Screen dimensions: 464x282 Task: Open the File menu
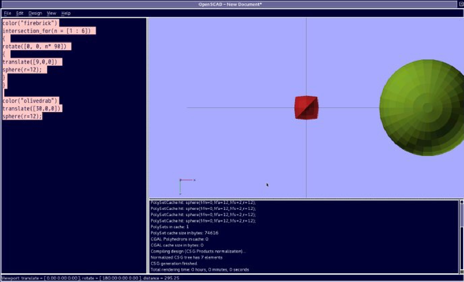click(7, 13)
